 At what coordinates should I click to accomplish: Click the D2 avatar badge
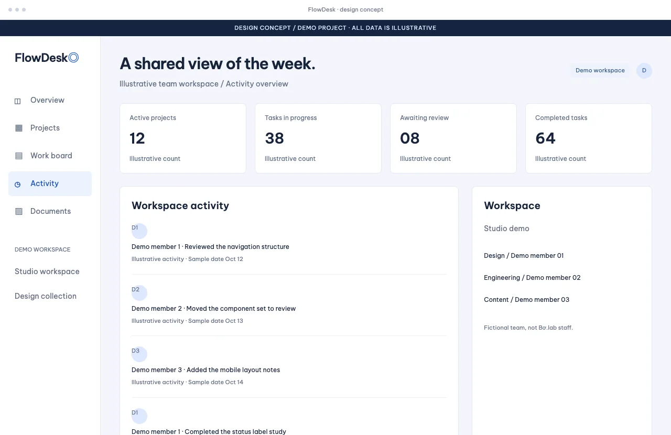pyautogui.click(x=139, y=293)
